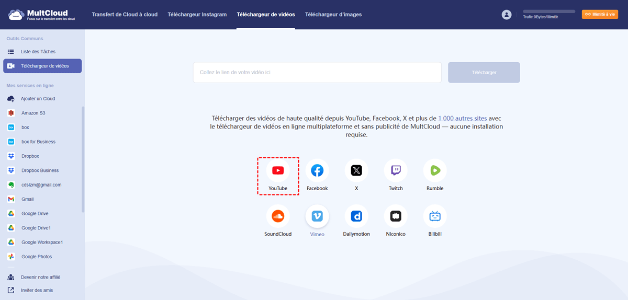Screen dimensions: 628x300
Task: Select the Rumble icon
Action: 435,170
